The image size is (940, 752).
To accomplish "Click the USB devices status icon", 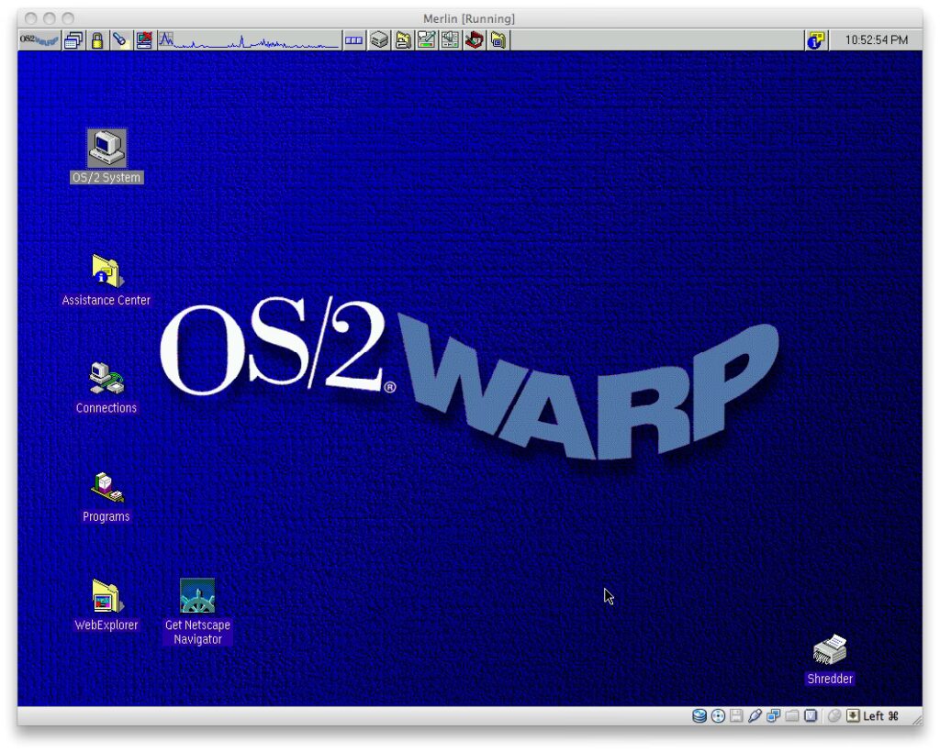I will (x=755, y=716).
